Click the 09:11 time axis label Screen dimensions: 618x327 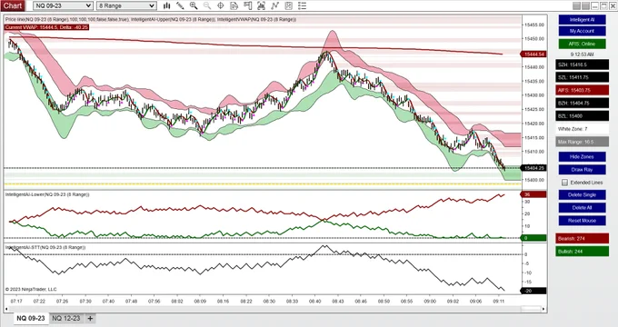click(499, 302)
